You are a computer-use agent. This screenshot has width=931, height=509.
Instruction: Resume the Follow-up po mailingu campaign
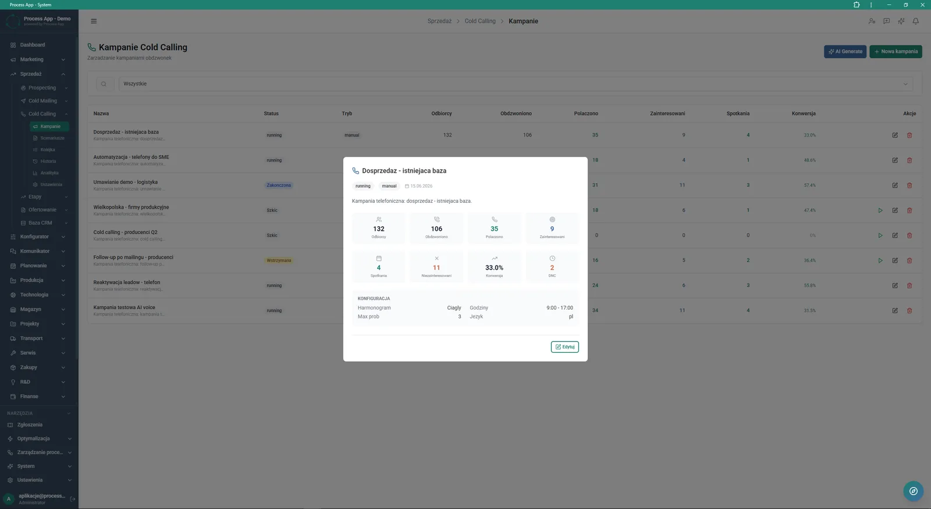point(880,260)
